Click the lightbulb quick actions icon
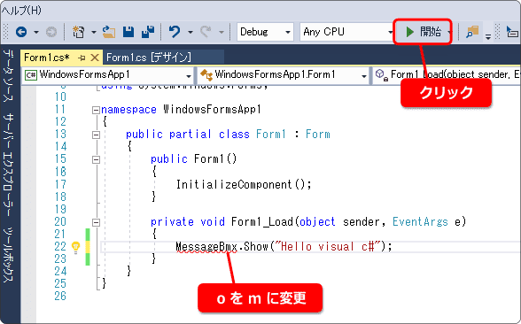Screen dimensions: 521x324 (x=76, y=247)
